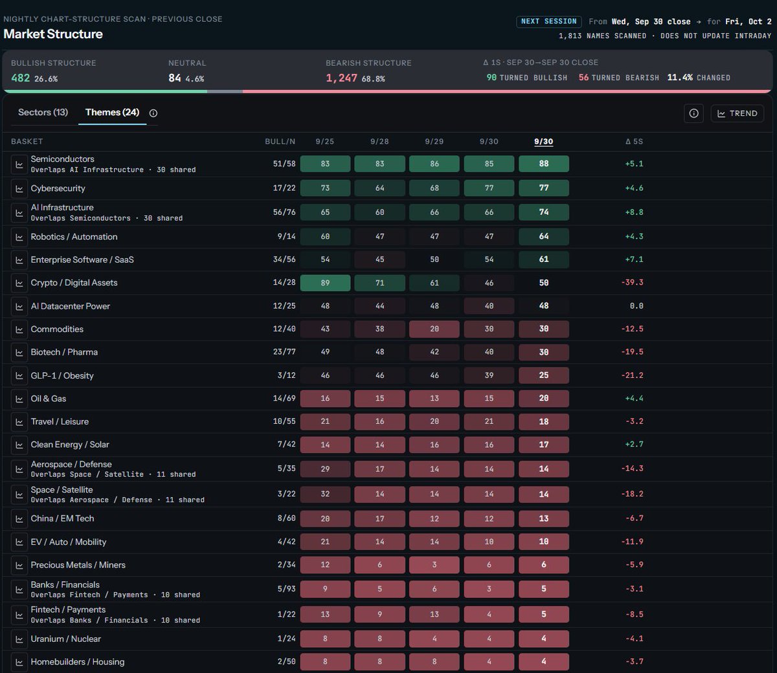
Task: Open the Fintech / Payments chart icon
Action: pos(19,615)
